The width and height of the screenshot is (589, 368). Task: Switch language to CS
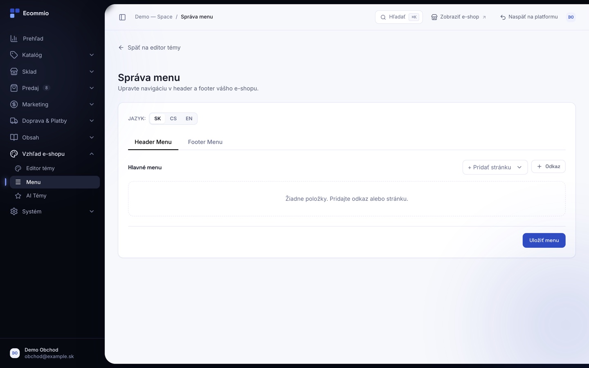[x=173, y=119]
